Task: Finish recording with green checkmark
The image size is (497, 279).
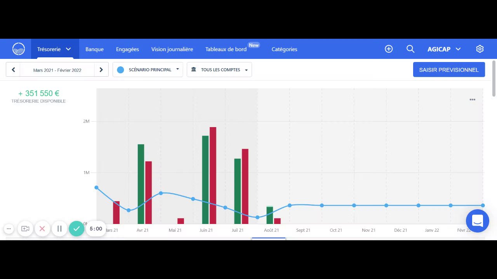Action: click(76, 229)
